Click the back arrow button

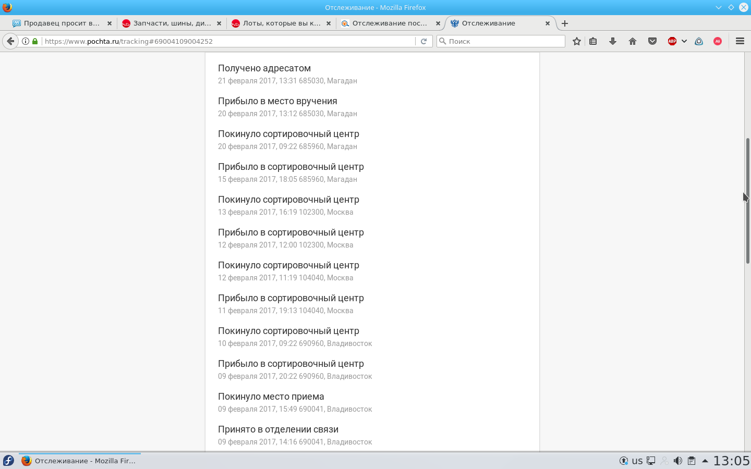point(10,41)
